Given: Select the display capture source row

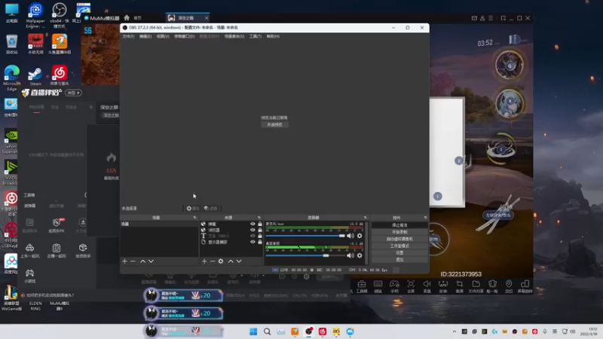Looking at the screenshot, I should pos(231,242).
